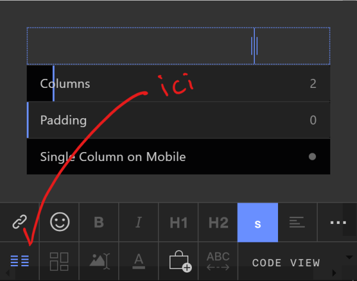Viewport: 357px width, 281px height.
Task: Click the Padding setting row
Action: [x=178, y=120]
